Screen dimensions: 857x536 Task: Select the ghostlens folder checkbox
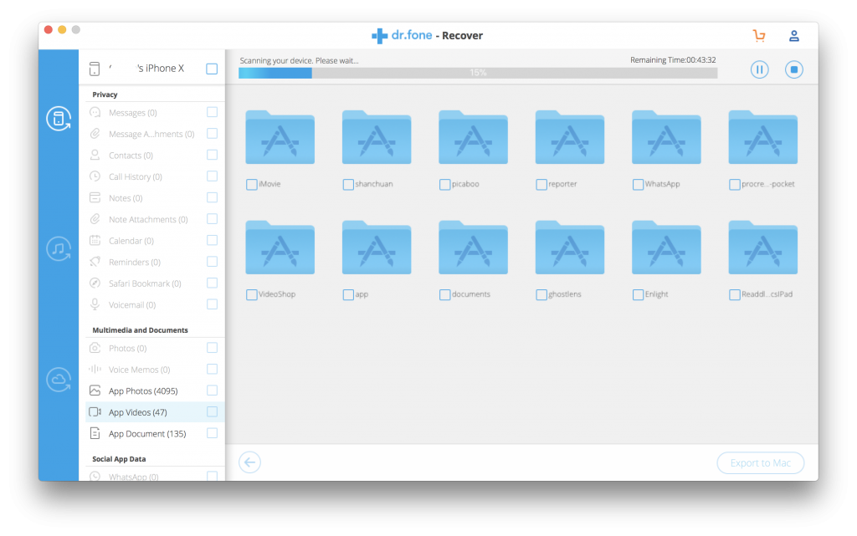(541, 294)
